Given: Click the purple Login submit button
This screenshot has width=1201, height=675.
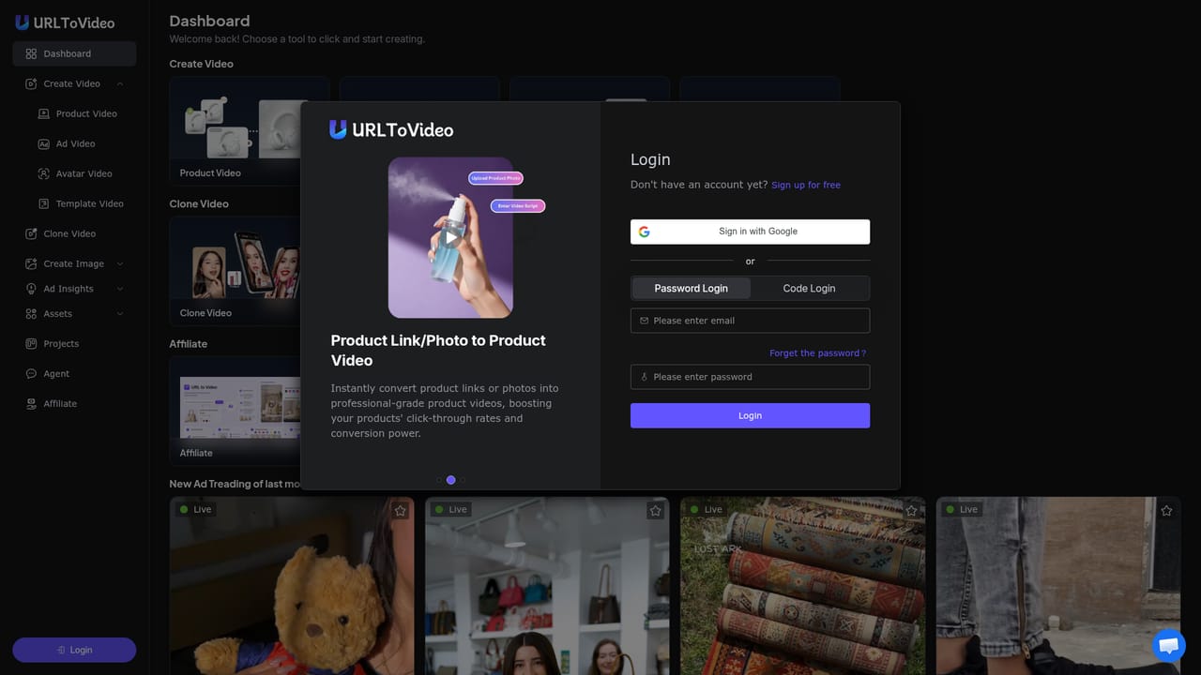Looking at the screenshot, I should [x=750, y=415].
